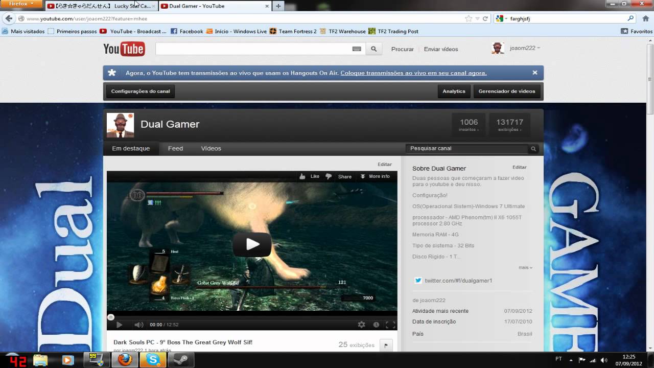Open Dark Souls PC Wolf Sif video title

point(183,342)
